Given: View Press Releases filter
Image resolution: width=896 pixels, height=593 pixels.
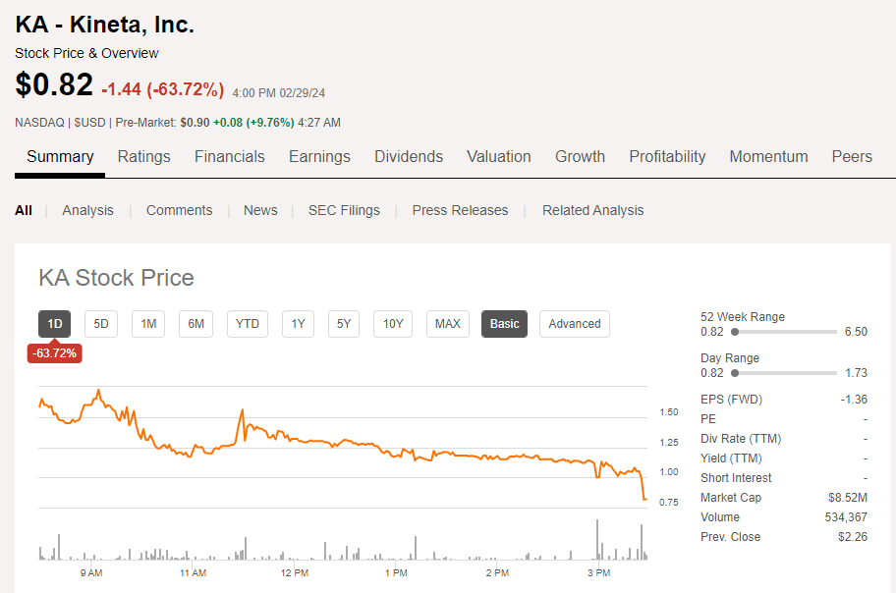Looking at the screenshot, I should coord(460,210).
